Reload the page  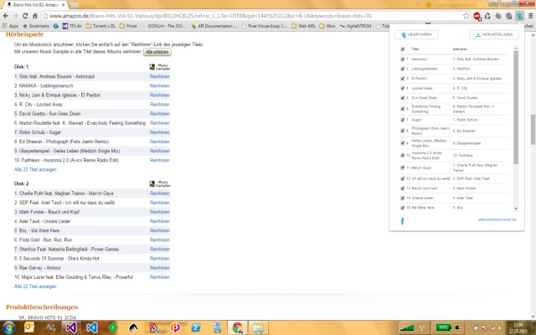pyautogui.click(x=25, y=16)
